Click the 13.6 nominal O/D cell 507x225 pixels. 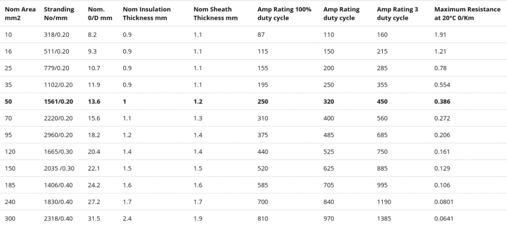pos(94,101)
